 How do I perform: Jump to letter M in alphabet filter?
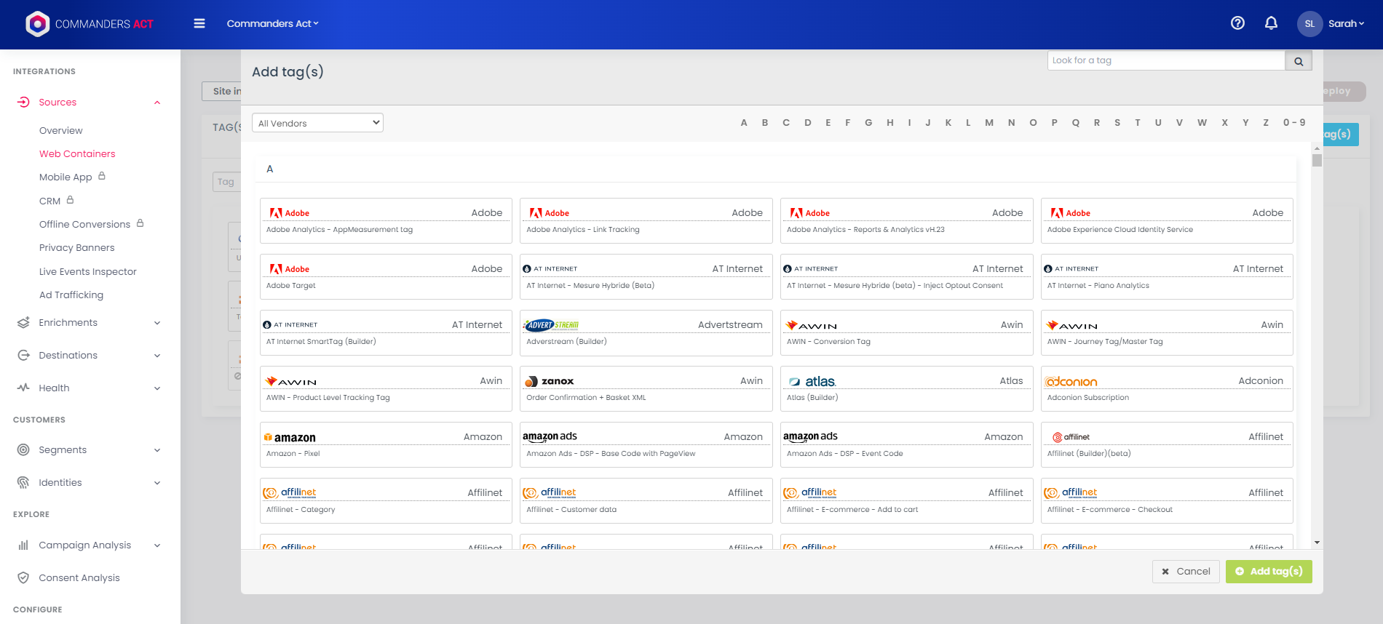click(989, 123)
